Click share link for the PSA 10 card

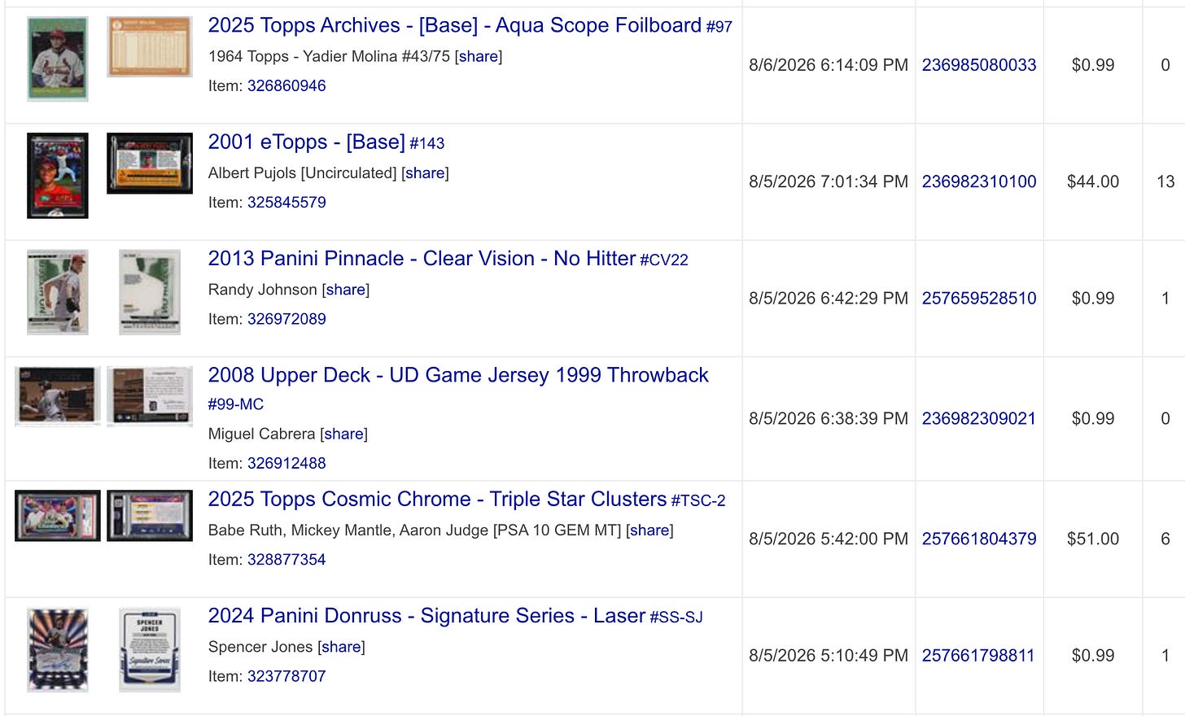click(x=649, y=530)
